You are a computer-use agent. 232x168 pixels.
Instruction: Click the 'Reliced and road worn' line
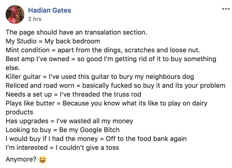[x=115, y=85]
